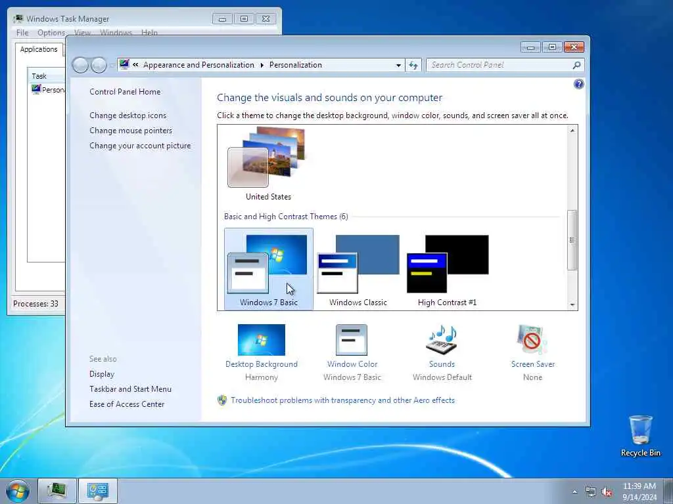Open the Help menu in Task Manager
The width and height of the screenshot is (673, 504).
tap(149, 33)
